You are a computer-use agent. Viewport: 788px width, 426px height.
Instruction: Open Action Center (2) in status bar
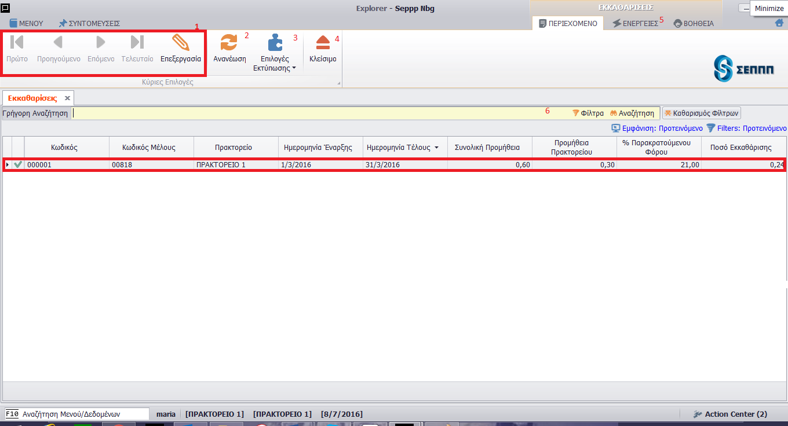pyautogui.click(x=730, y=414)
